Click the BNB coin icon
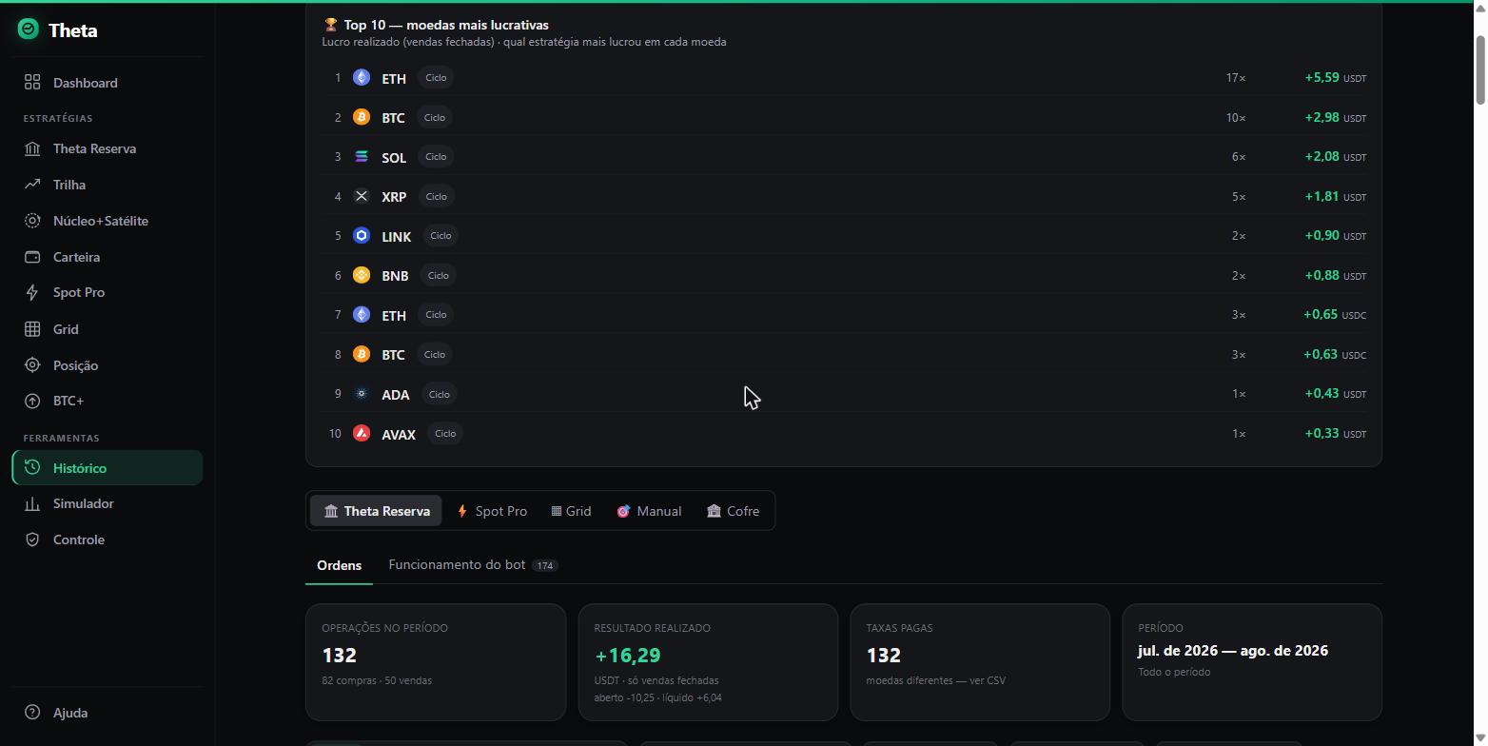Viewport: 1488px width, 746px height. pyautogui.click(x=362, y=275)
